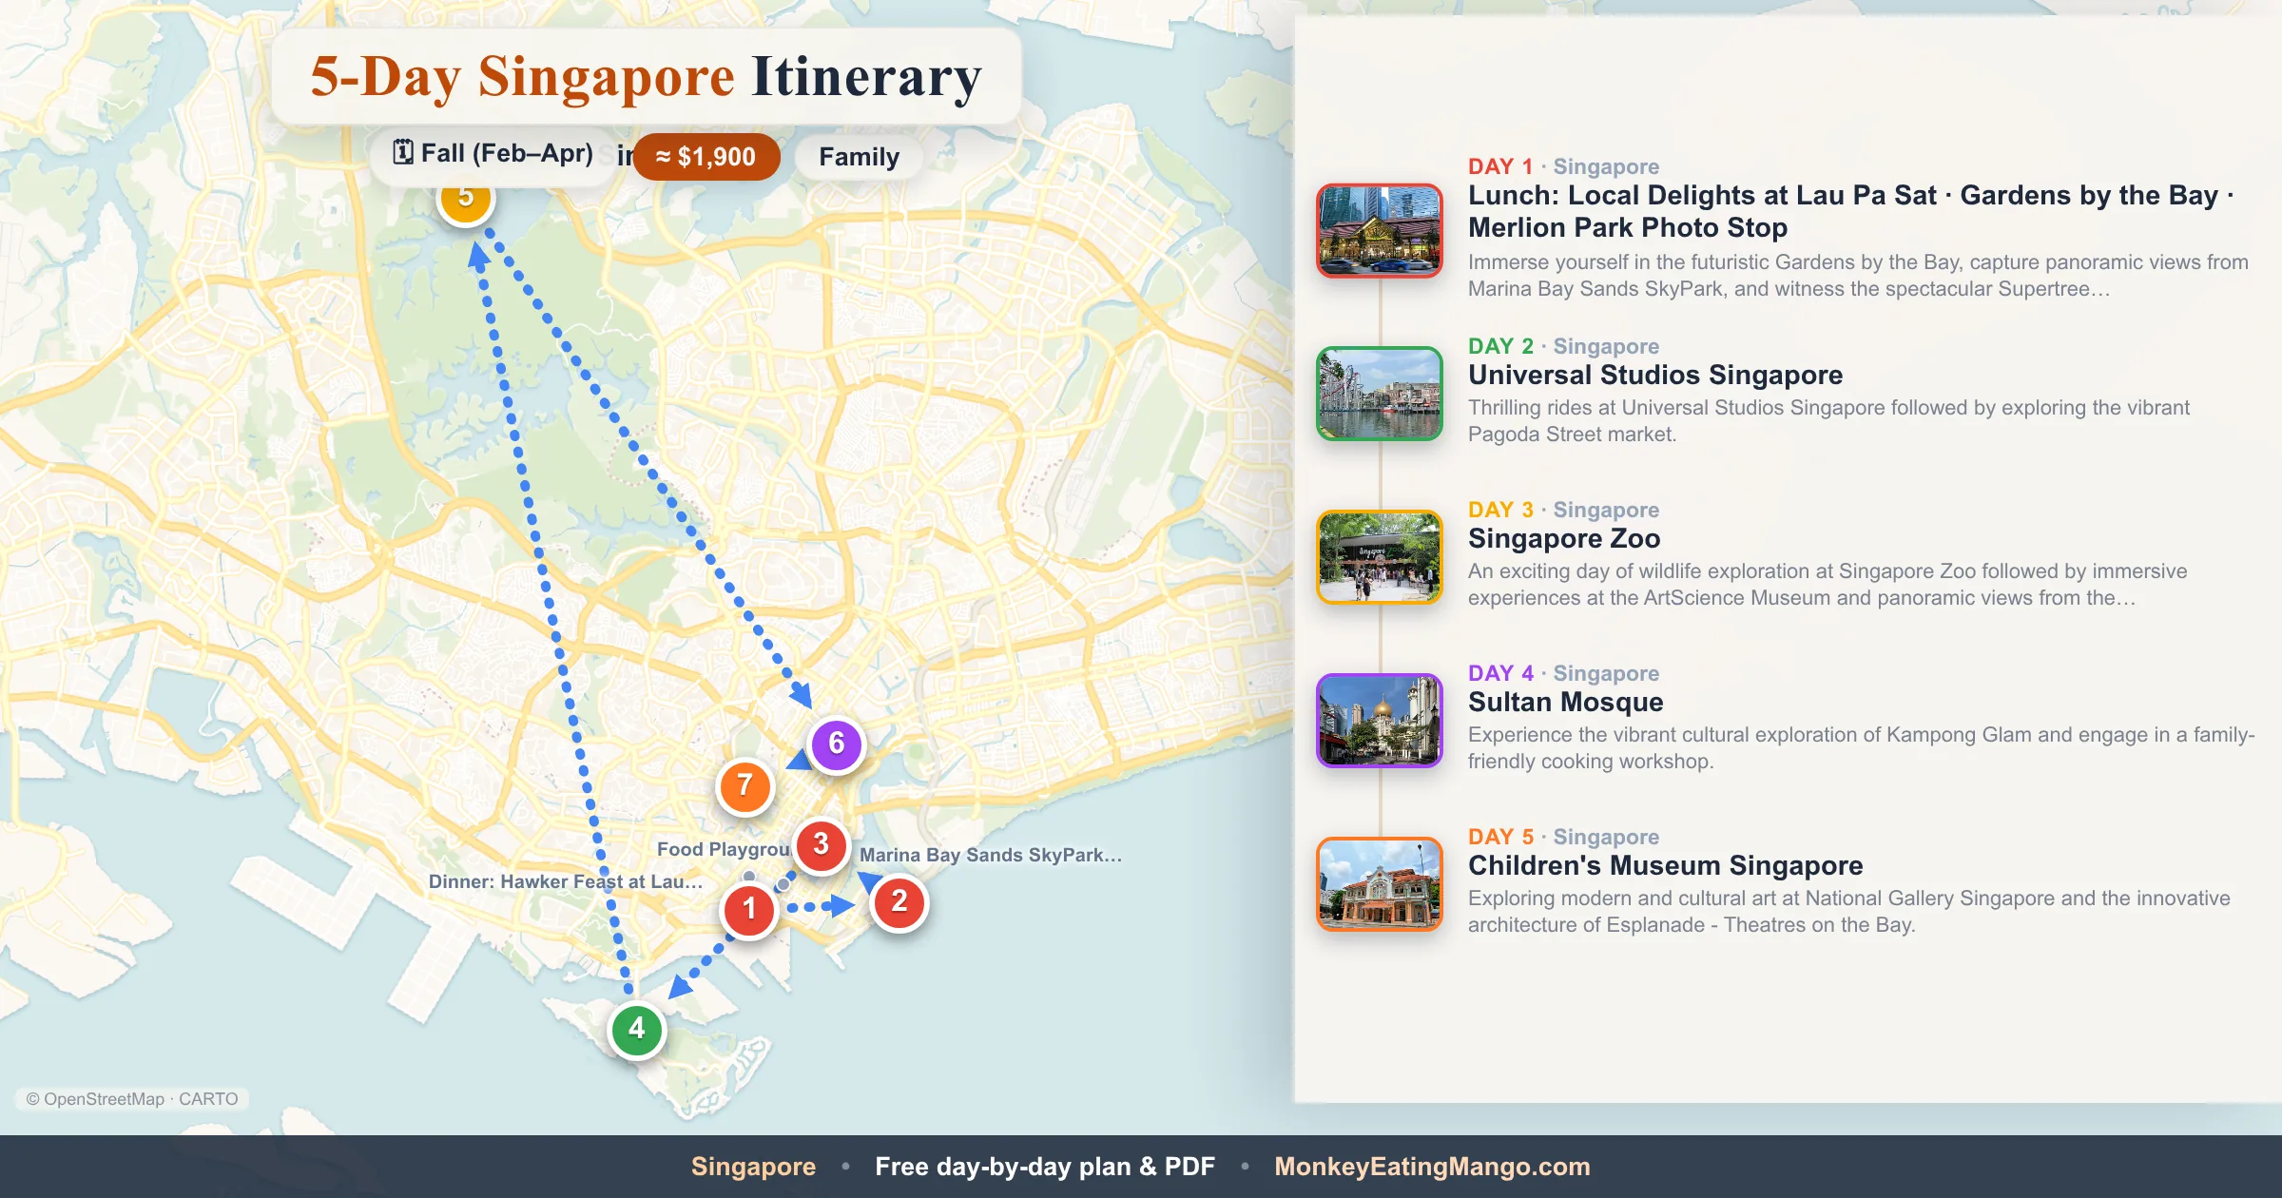This screenshot has height=1198, width=2282.
Task: Click the DAY 2 label
Action: tap(1500, 346)
